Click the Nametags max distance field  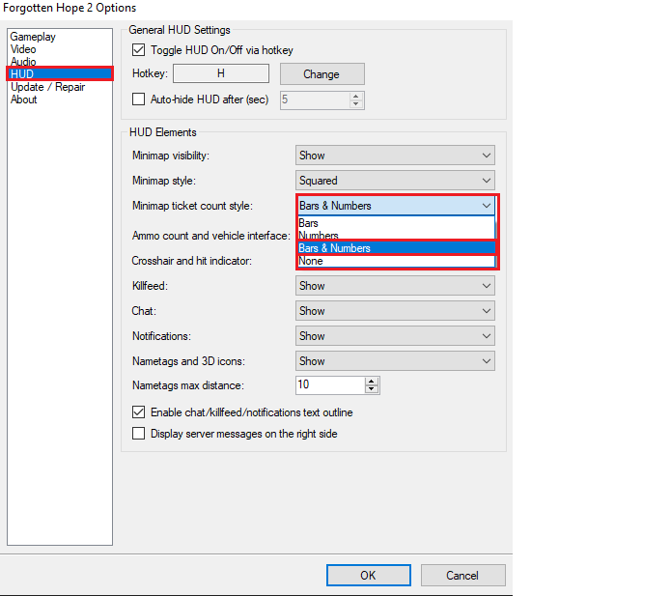(x=328, y=385)
